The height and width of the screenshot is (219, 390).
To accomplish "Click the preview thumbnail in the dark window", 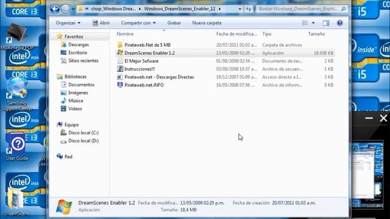I will (367, 175).
